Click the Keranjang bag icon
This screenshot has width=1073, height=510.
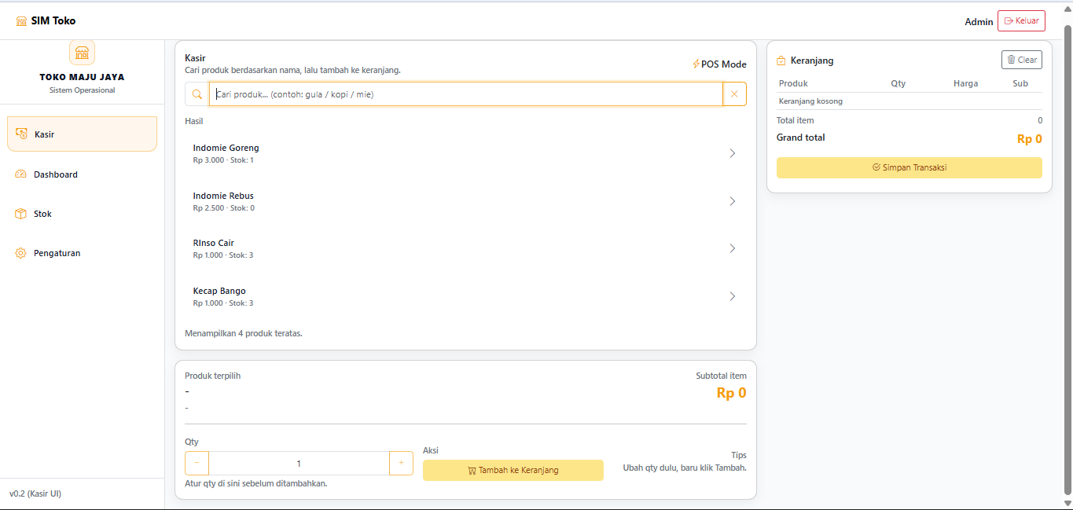pos(781,61)
